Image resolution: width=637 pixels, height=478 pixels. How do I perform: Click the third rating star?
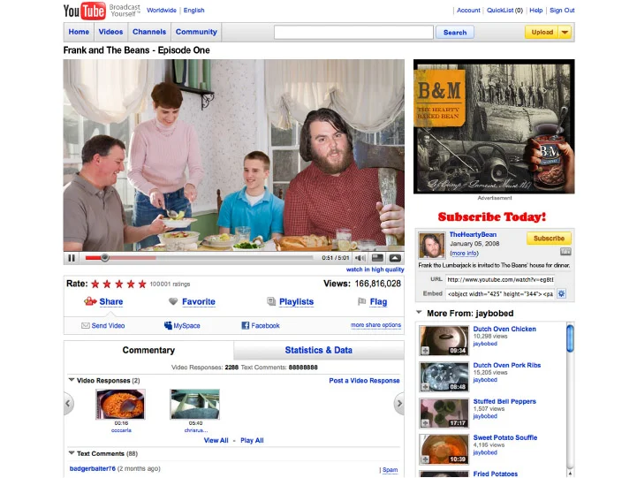click(118, 284)
